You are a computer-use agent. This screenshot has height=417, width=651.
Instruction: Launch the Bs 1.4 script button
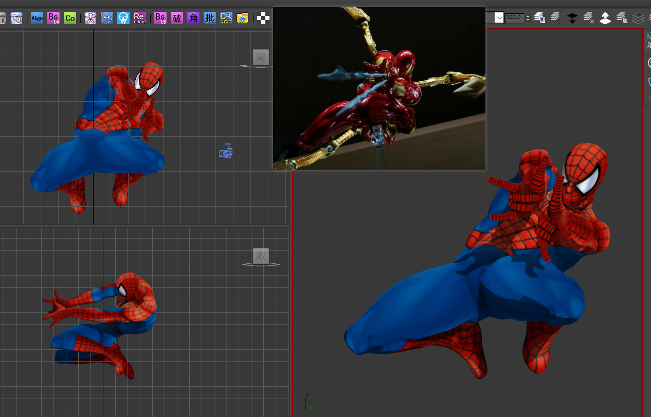point(53,18)
